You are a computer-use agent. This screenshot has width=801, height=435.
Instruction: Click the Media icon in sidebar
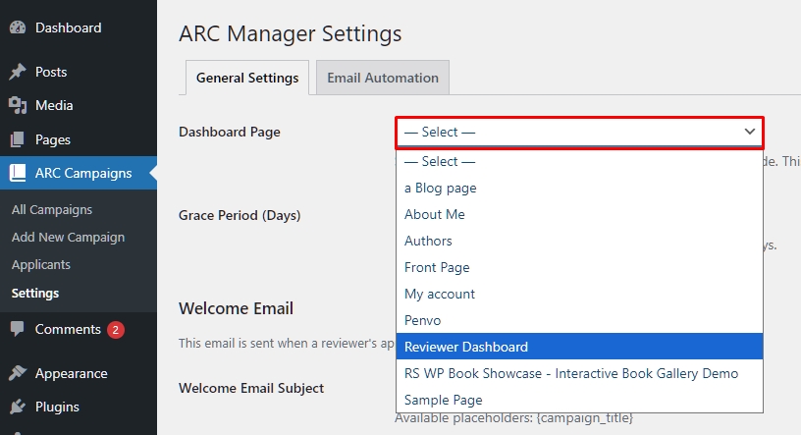tap(18, 105)
